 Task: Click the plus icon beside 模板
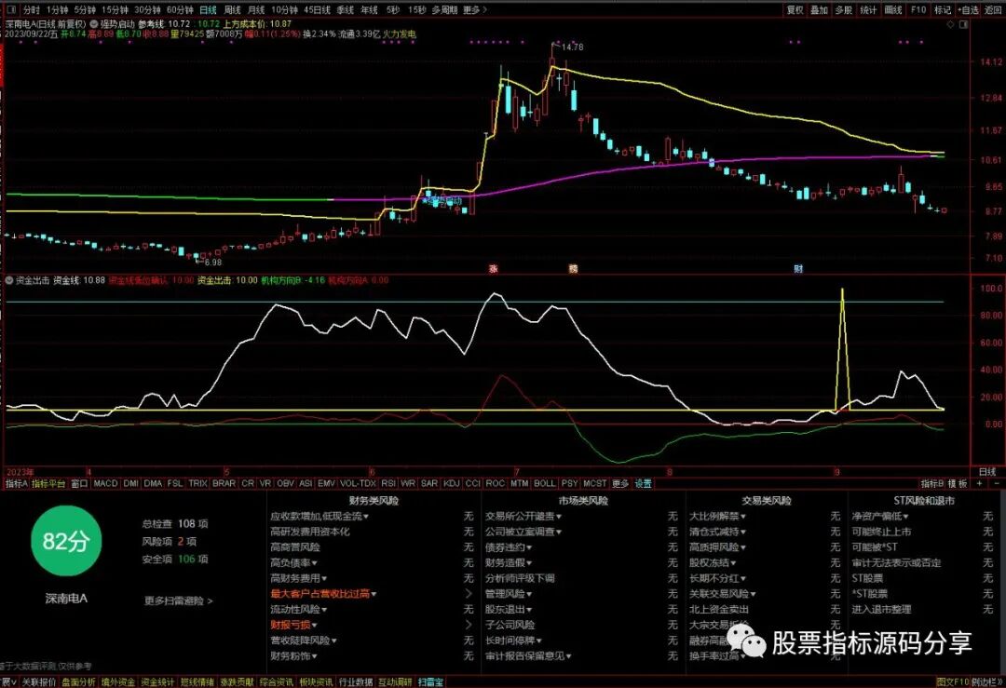pos(979,483)
